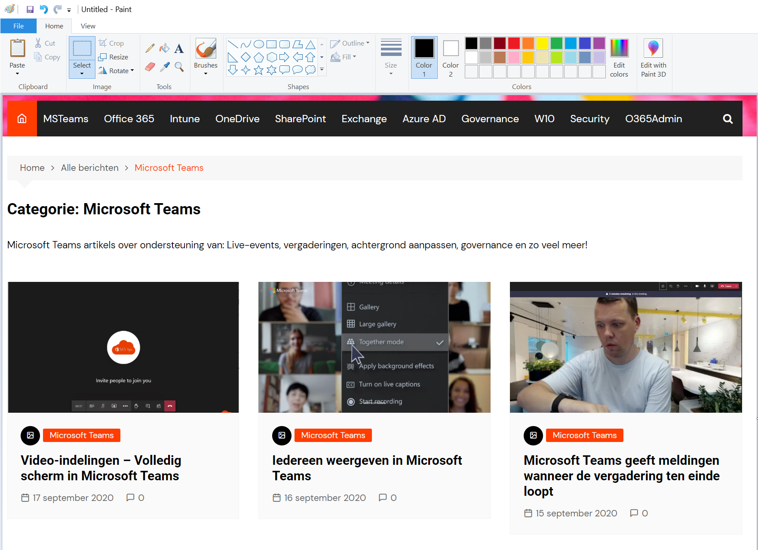758x550 pixels.
Task: Choose the Fill with color bucket tool
Action: click(164, 48)
